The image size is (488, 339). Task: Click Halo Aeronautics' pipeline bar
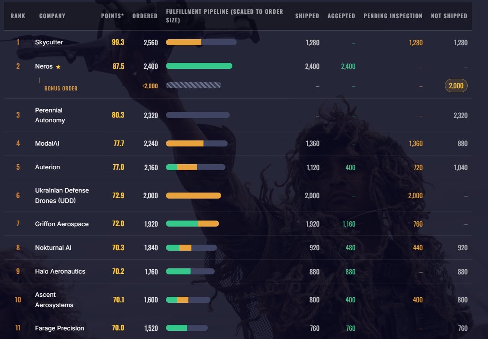(190, 271)
